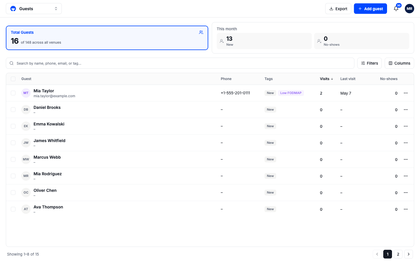Image resolution: width=420 pixels, height=262 pixels.
Task: Click New tag on Daniel Brooks row
Action: click(270, 109)
